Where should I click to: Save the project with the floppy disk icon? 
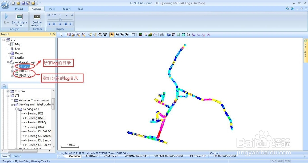coord(23,3)
